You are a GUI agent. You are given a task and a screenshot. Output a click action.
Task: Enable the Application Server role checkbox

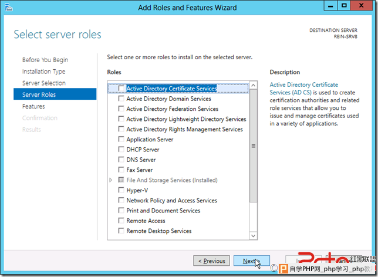(122, 139)
